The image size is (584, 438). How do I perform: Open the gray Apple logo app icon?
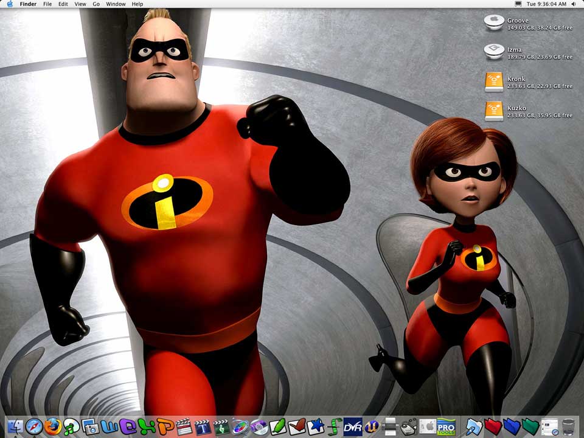click(428, 426)
